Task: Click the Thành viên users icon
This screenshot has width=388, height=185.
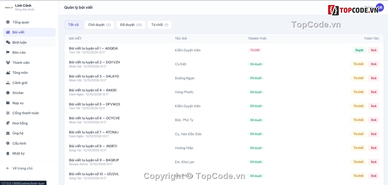Action: pyautogui.click(x=8, y=62)
